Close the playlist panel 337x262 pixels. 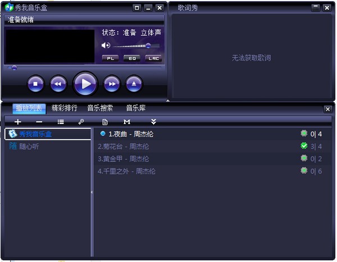[x=327, y=109]
